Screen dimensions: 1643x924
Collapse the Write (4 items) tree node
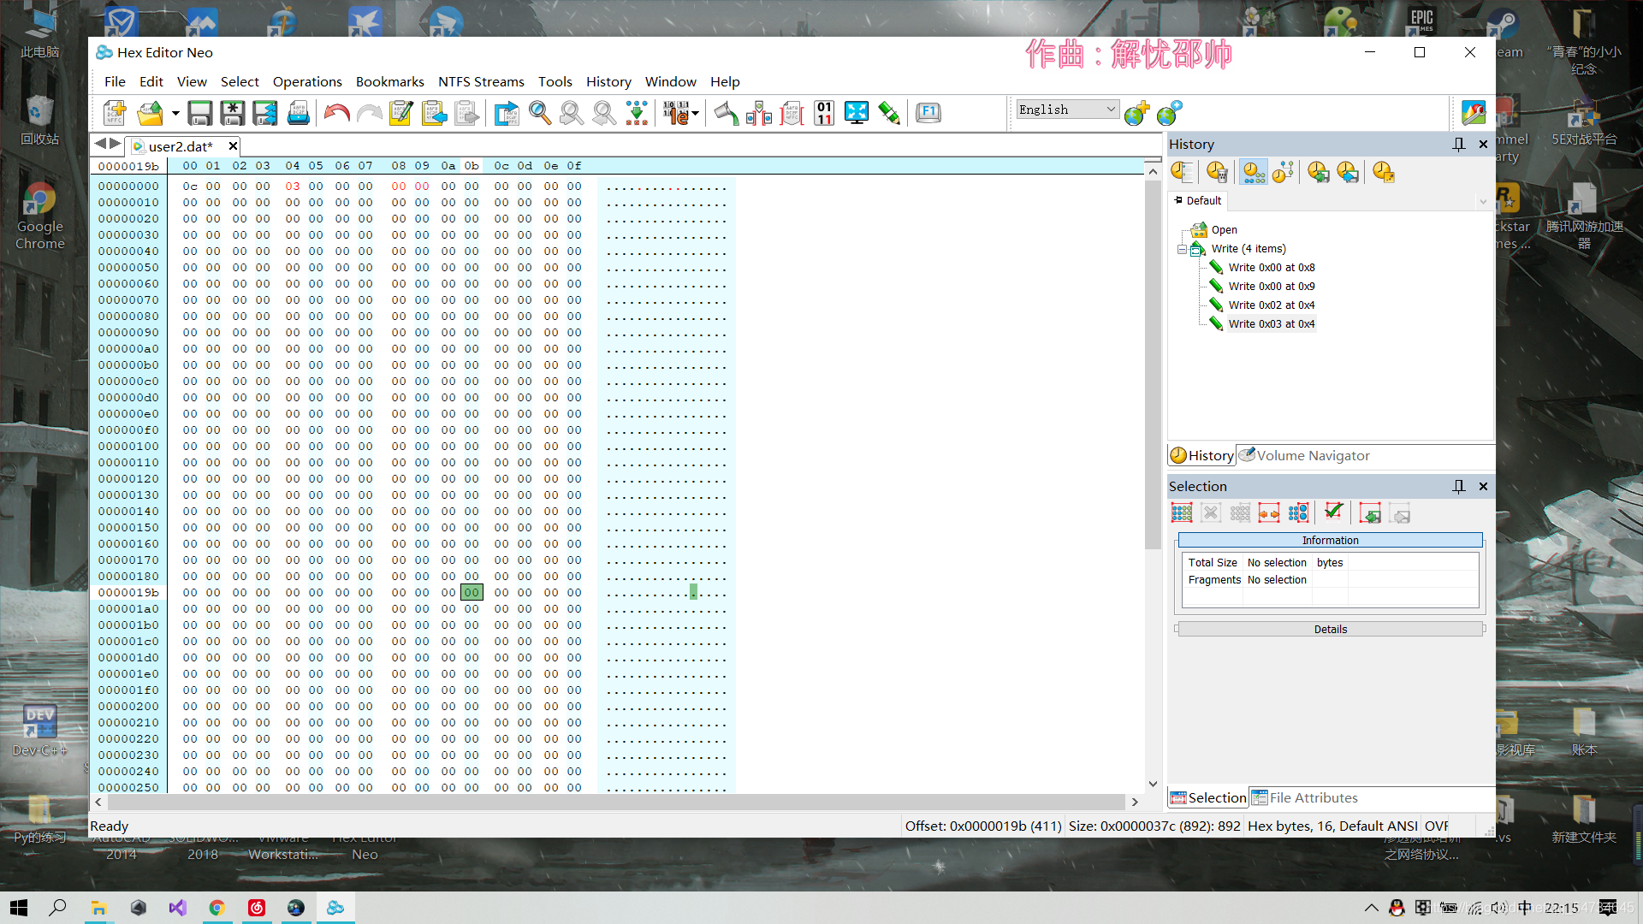pos(1182,249)
